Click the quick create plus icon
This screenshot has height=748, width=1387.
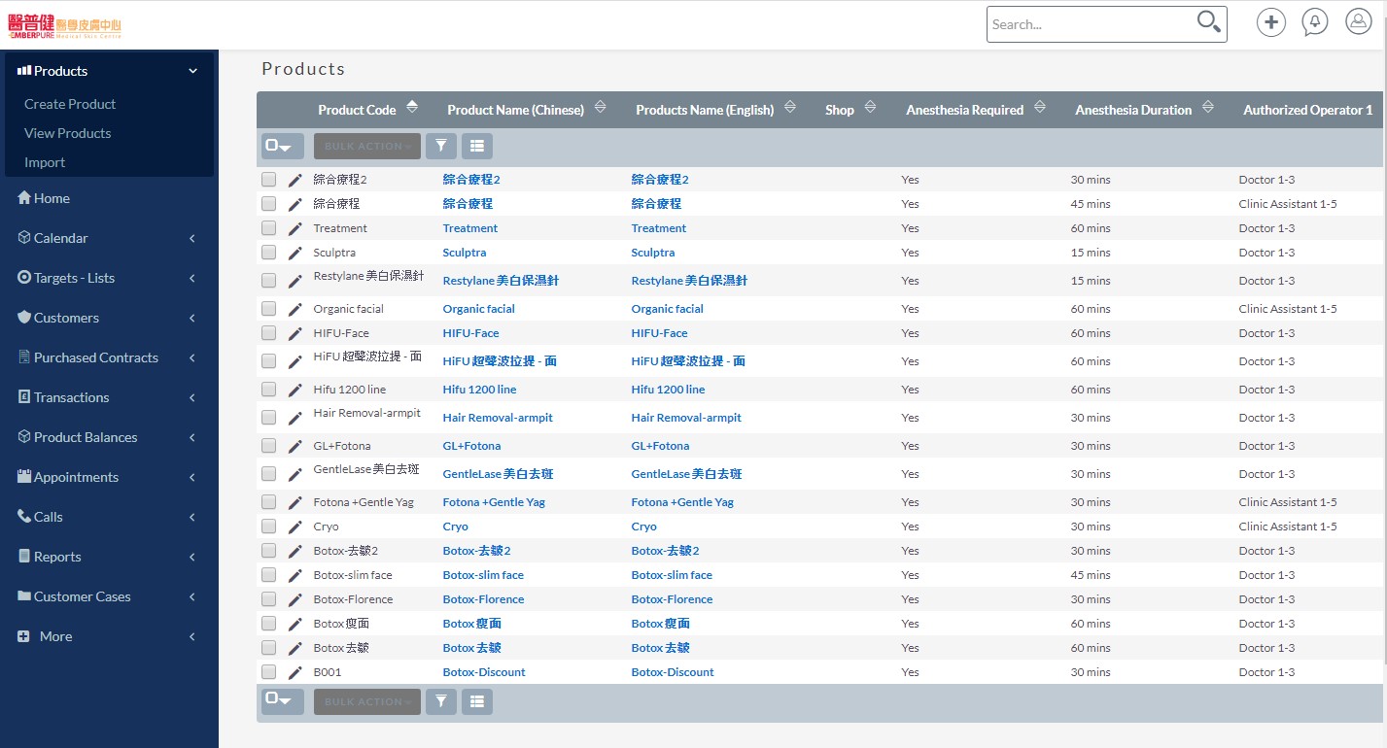pos(1271,22)
